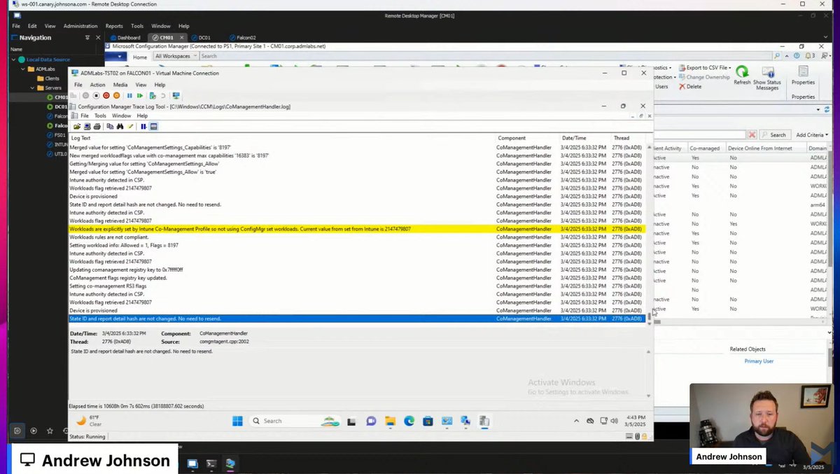840x474 pixels.
Task: Refresh the device list in Configuration Manager
Action: pyautogui.click(x=741, y=77)
